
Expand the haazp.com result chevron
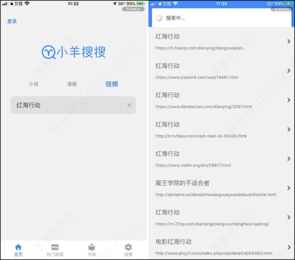(x=289, y=41)
